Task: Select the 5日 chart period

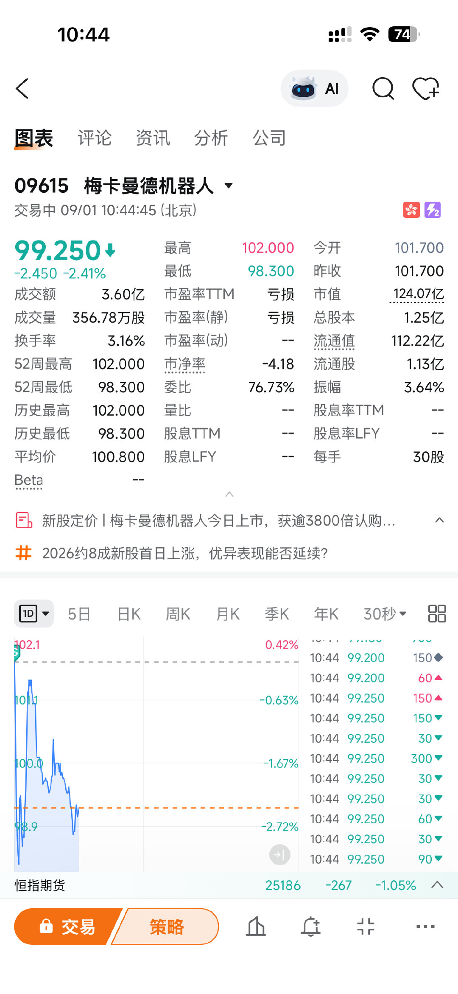Action: coord(79,614)
